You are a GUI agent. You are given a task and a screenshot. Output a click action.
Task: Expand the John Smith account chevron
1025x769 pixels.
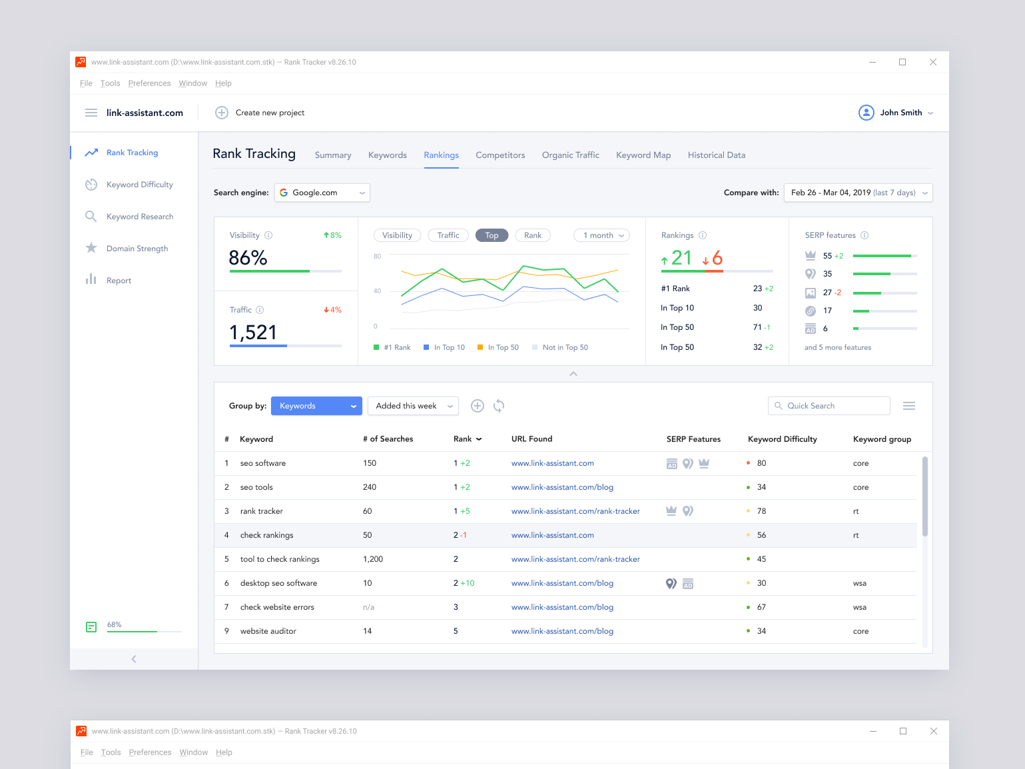tap(930, 113)
